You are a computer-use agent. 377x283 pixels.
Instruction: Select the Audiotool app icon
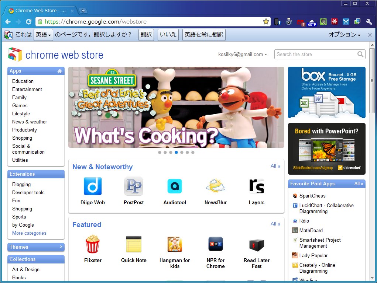[174, 186]
